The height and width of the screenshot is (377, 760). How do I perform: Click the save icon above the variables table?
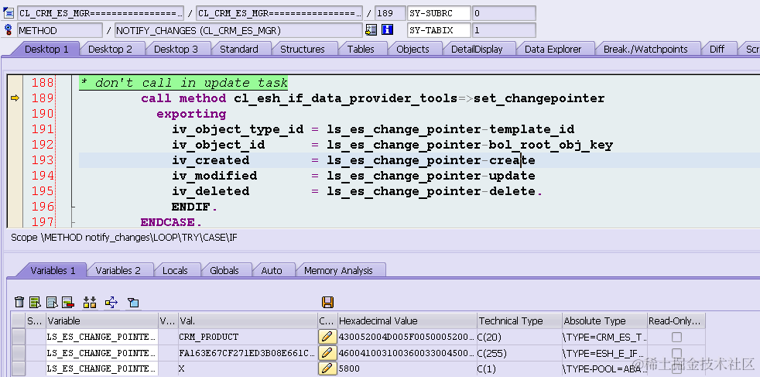pyautogui.click(x=327, y=303)
